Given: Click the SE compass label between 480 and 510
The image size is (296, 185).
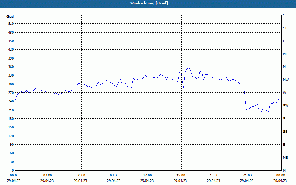Looking at the screenshot, I should [x=285, y=28].
